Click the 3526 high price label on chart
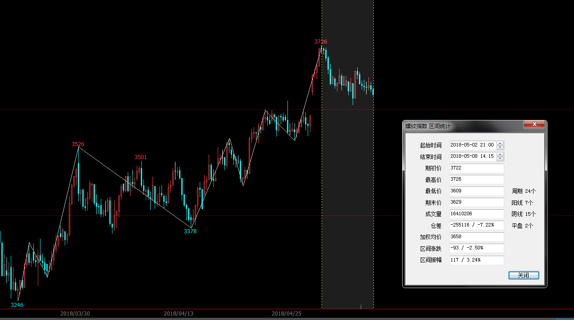 tap(78, 144)
